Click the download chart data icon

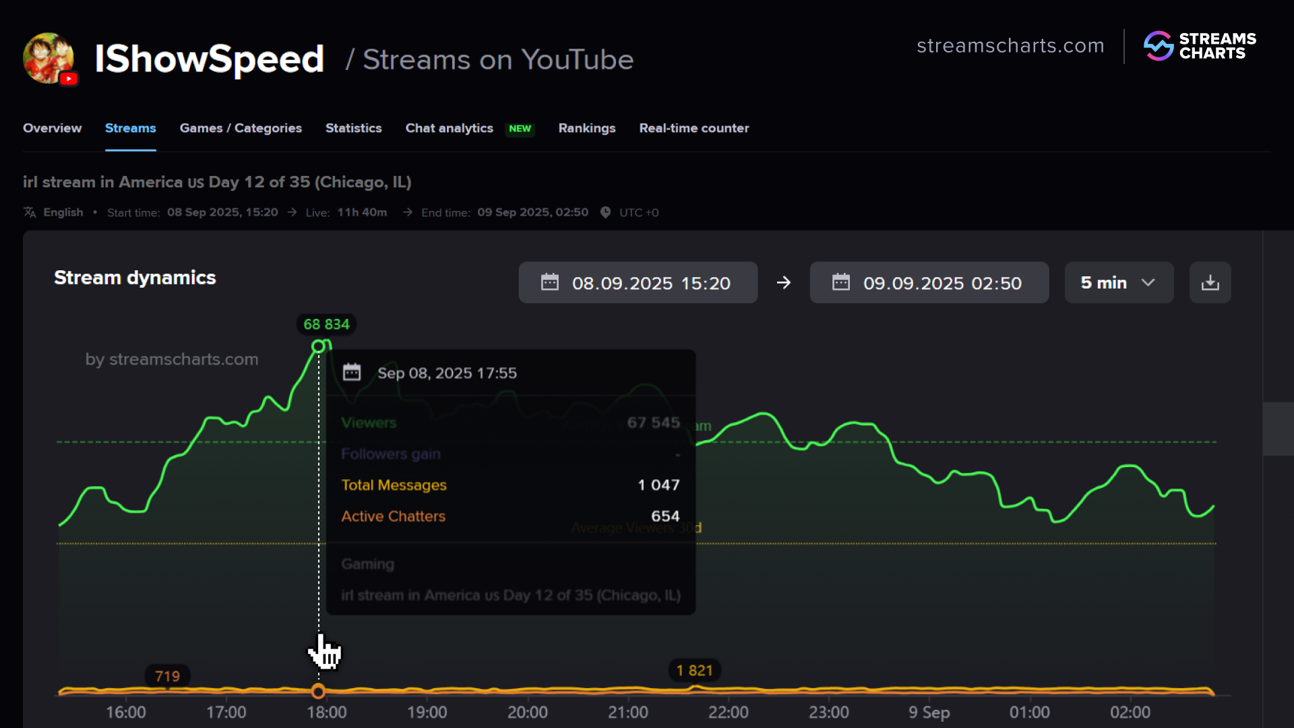tap(1210, 282)
